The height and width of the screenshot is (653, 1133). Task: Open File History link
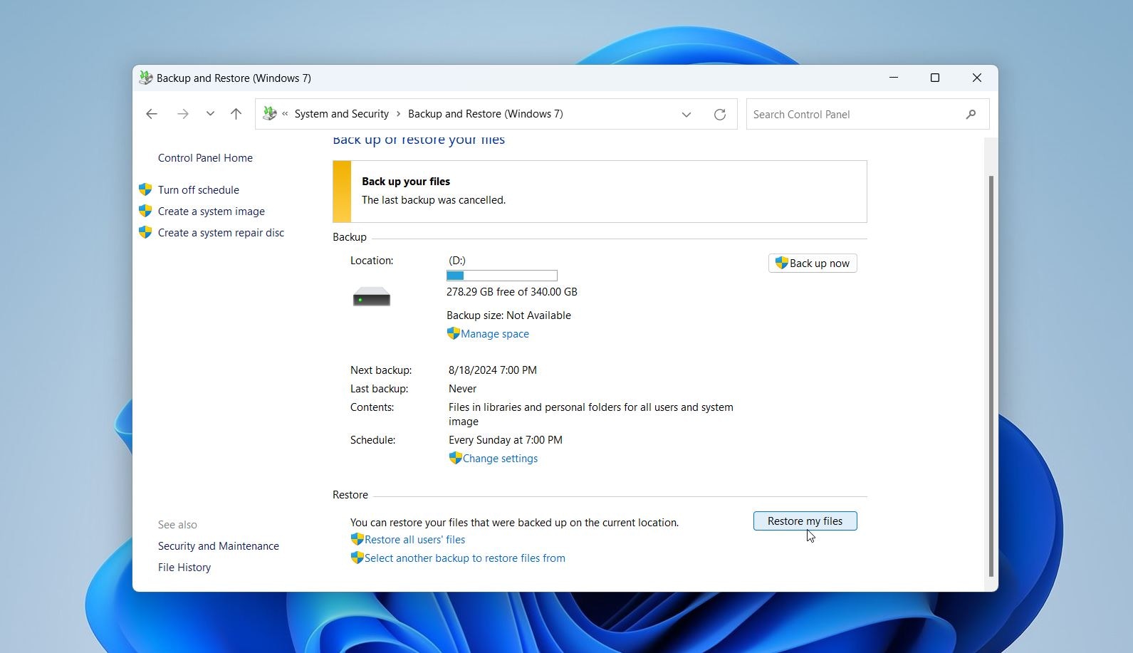pos(184,568)
